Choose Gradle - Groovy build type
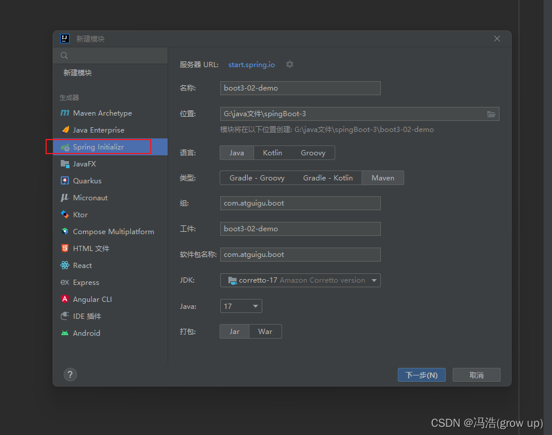The height and width of the screenshot is (435, 552). [x=257, y=178]
